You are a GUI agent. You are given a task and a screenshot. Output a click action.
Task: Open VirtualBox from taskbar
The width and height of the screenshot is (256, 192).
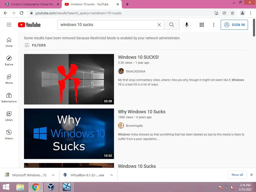(x=51, y=187)
